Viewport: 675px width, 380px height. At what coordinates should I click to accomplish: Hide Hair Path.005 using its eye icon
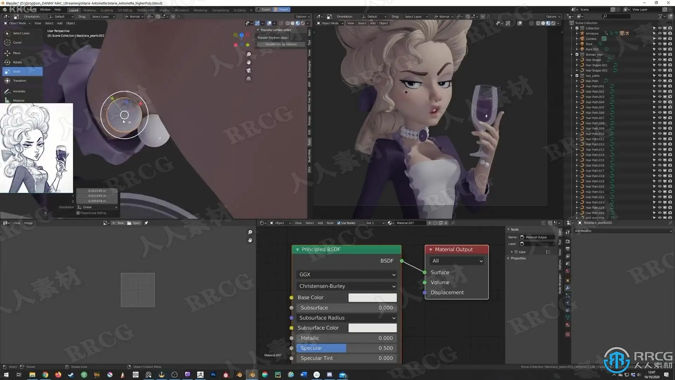click(x=660, y=107)
